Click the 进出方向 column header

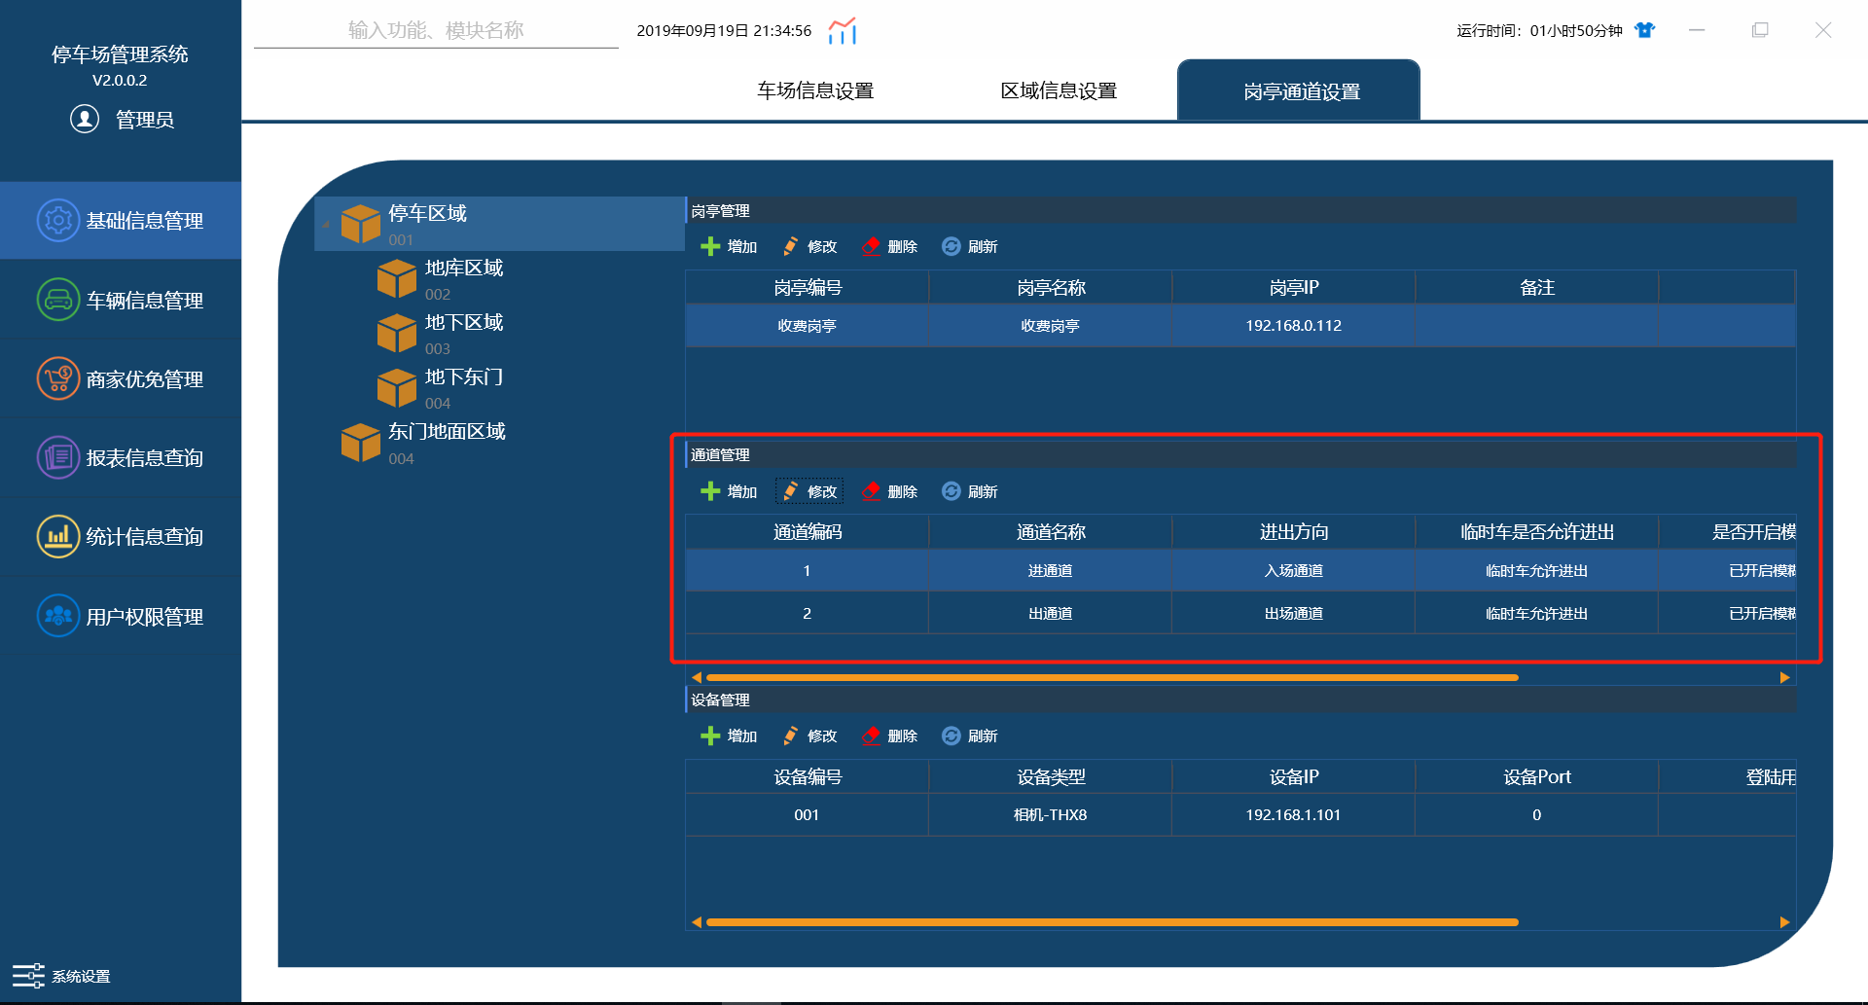1294,532
